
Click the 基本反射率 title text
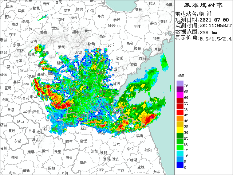pos(203,5)
